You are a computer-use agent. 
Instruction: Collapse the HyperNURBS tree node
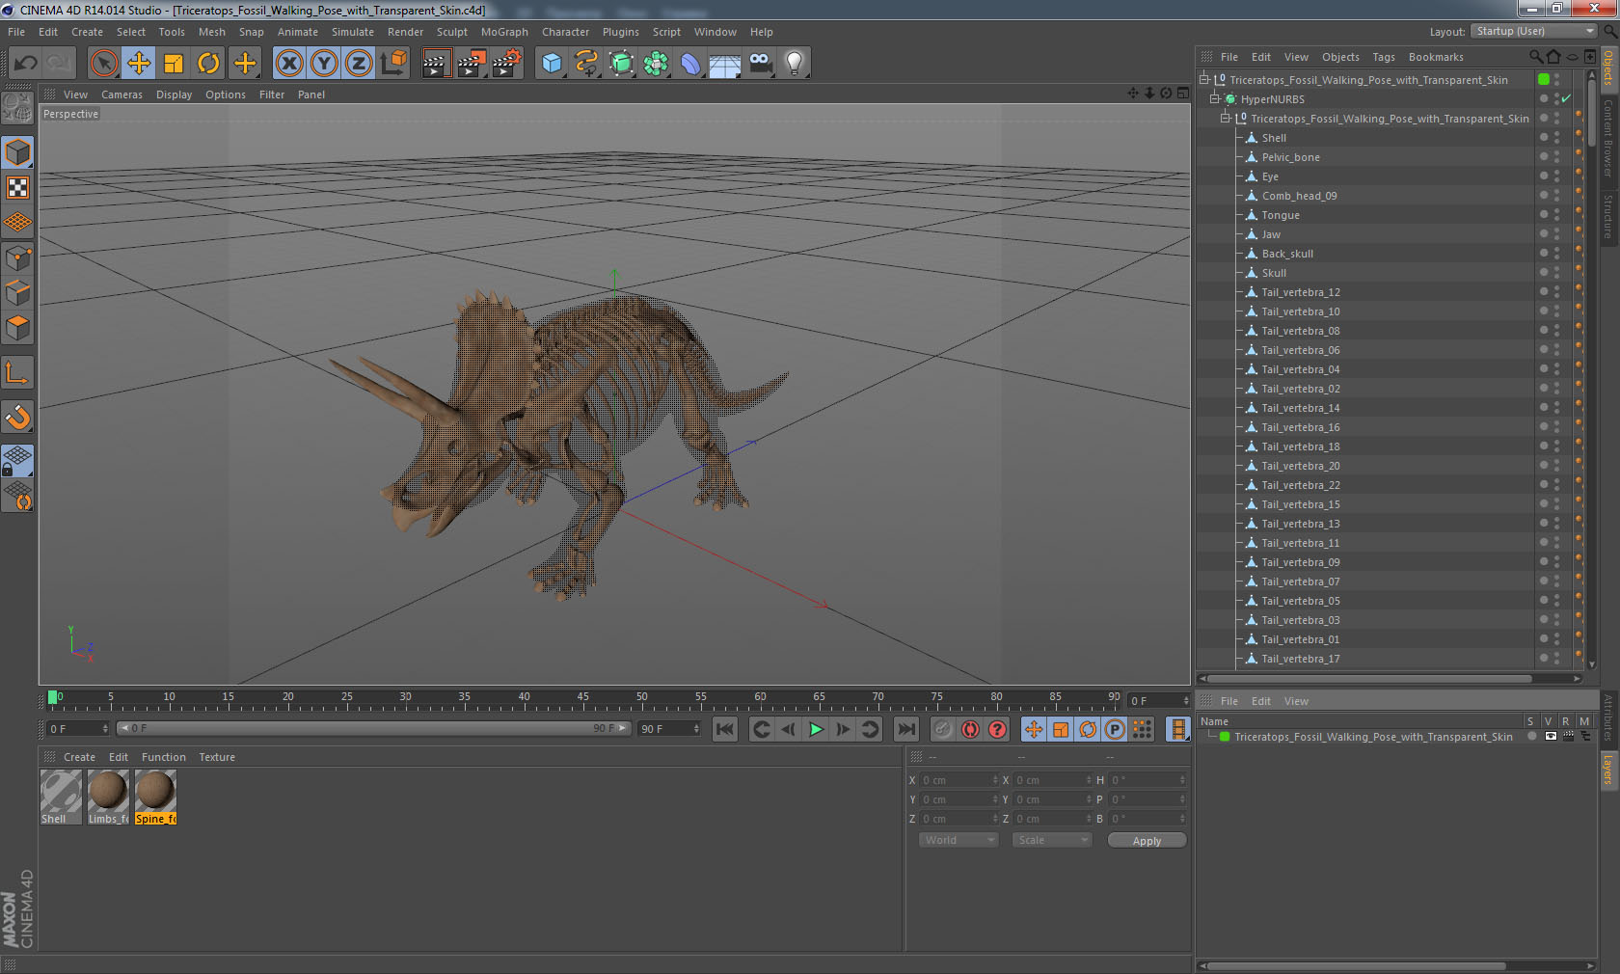point(1215,98)
